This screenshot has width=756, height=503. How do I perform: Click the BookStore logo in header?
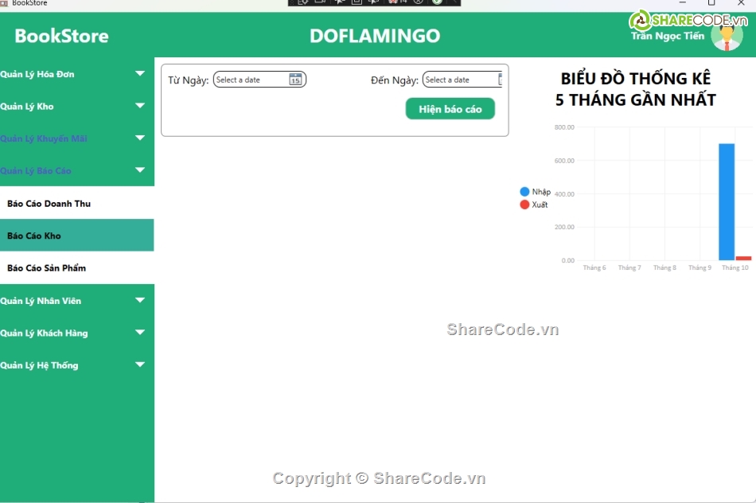61,36
